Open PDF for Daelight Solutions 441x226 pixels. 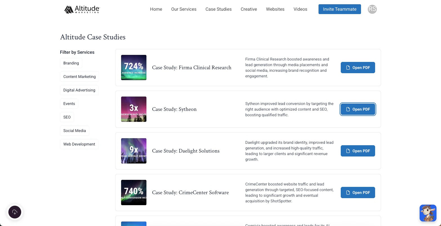(358, 151)
